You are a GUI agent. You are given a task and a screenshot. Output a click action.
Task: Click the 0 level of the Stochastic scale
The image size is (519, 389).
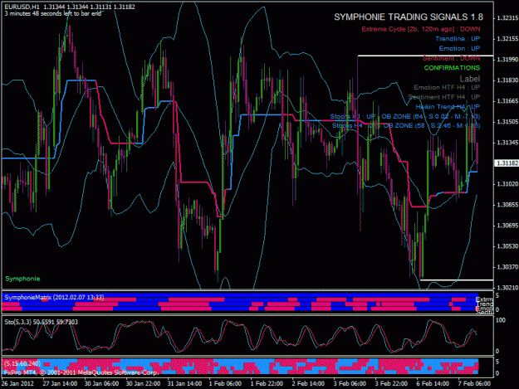click(x=497, y=352)
